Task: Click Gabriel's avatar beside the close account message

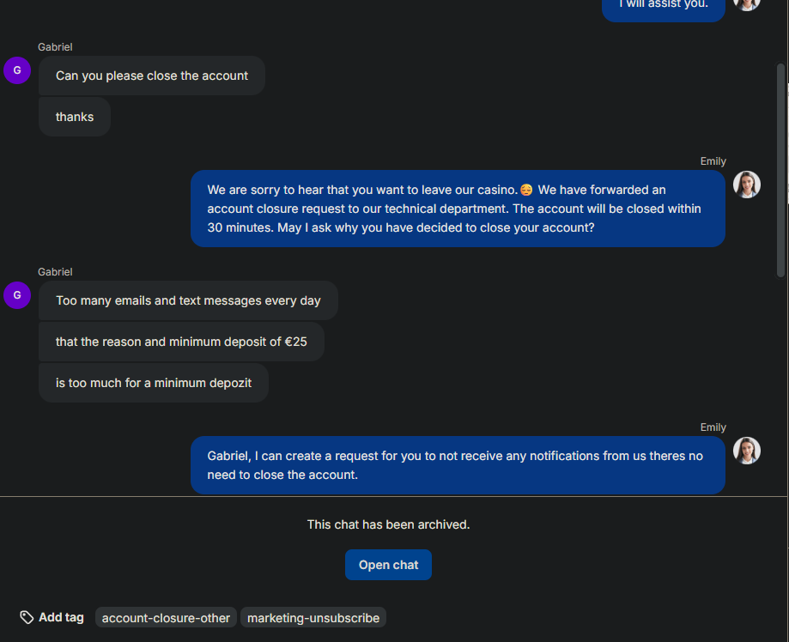Action: (17, 70)
